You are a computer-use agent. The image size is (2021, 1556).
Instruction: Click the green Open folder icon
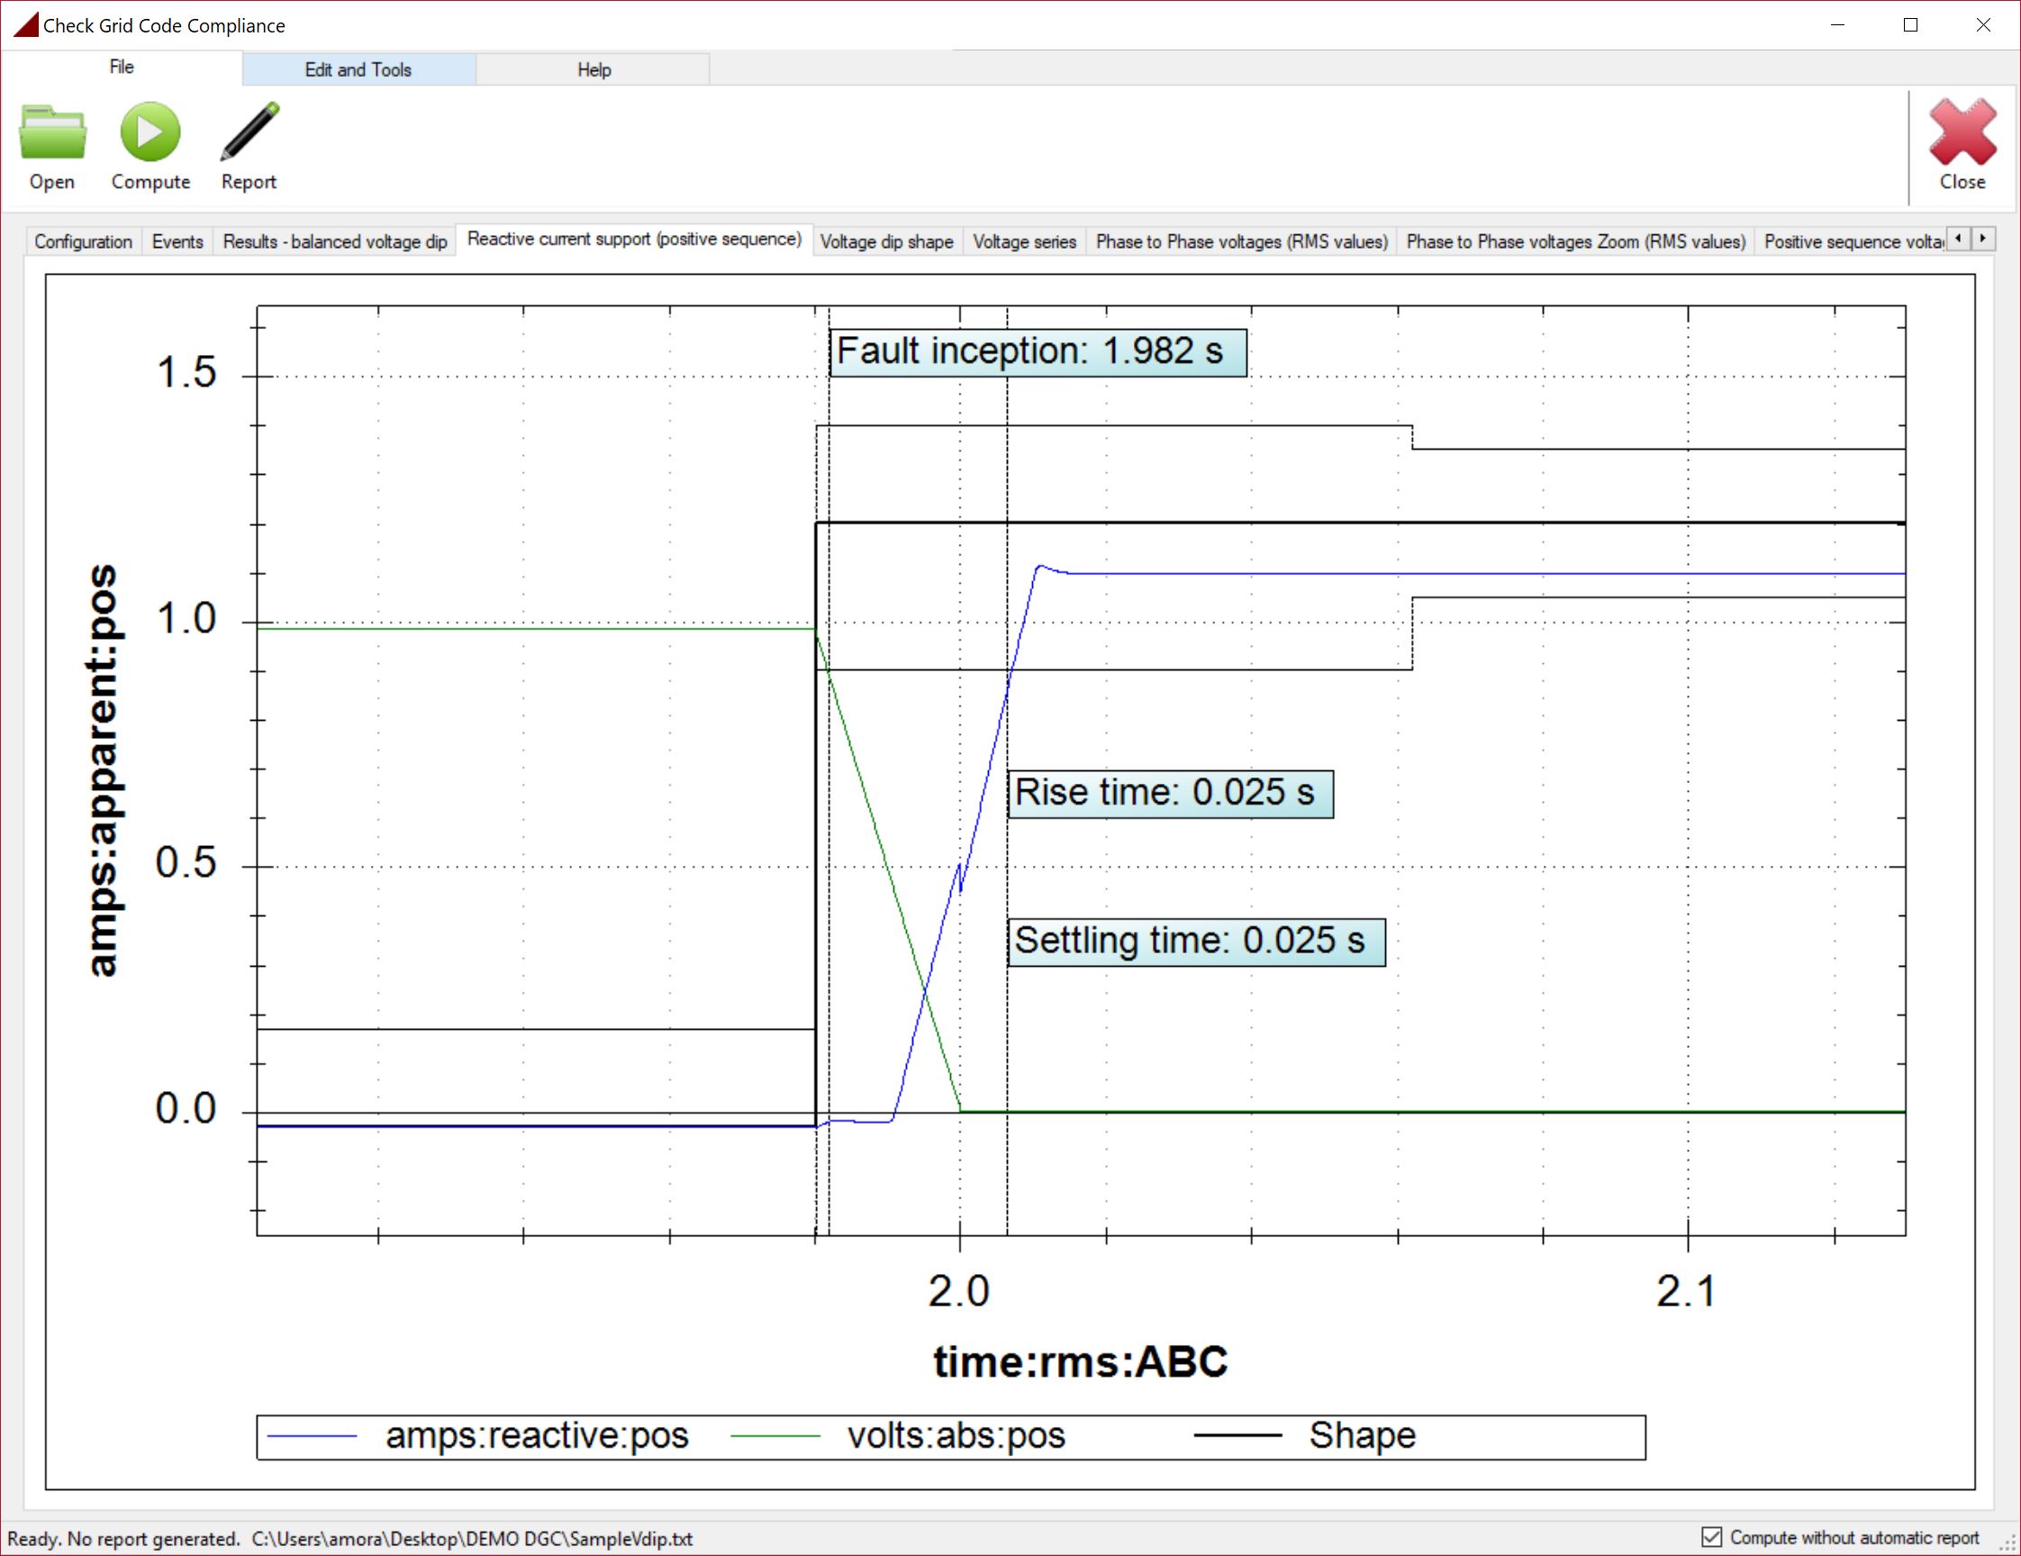point(53,133)
